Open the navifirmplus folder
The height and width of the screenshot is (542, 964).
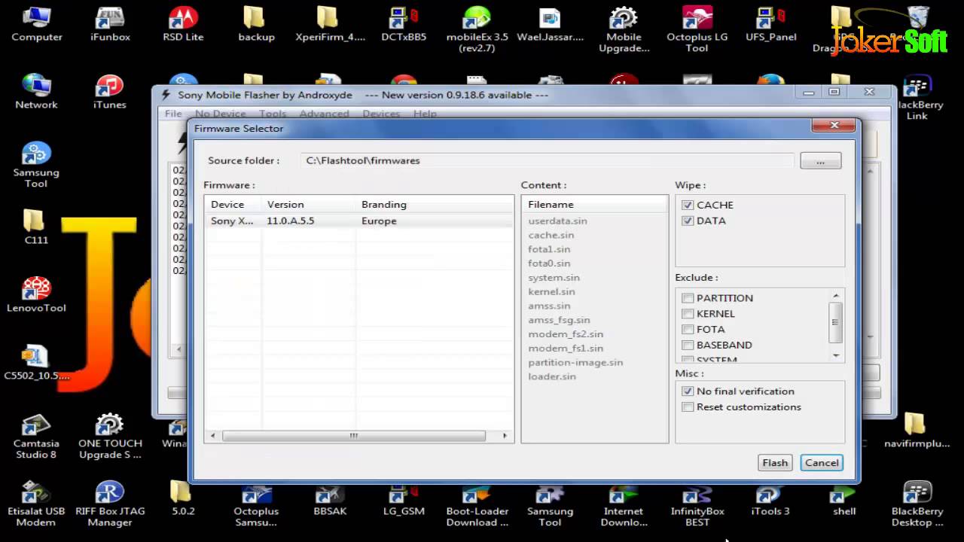[916, 431]
